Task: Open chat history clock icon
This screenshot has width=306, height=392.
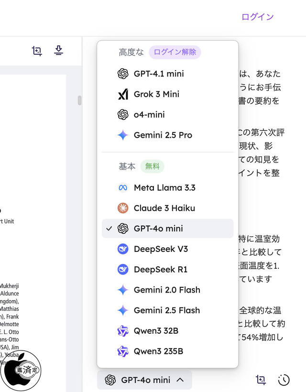Action: [x=284, y=380]
